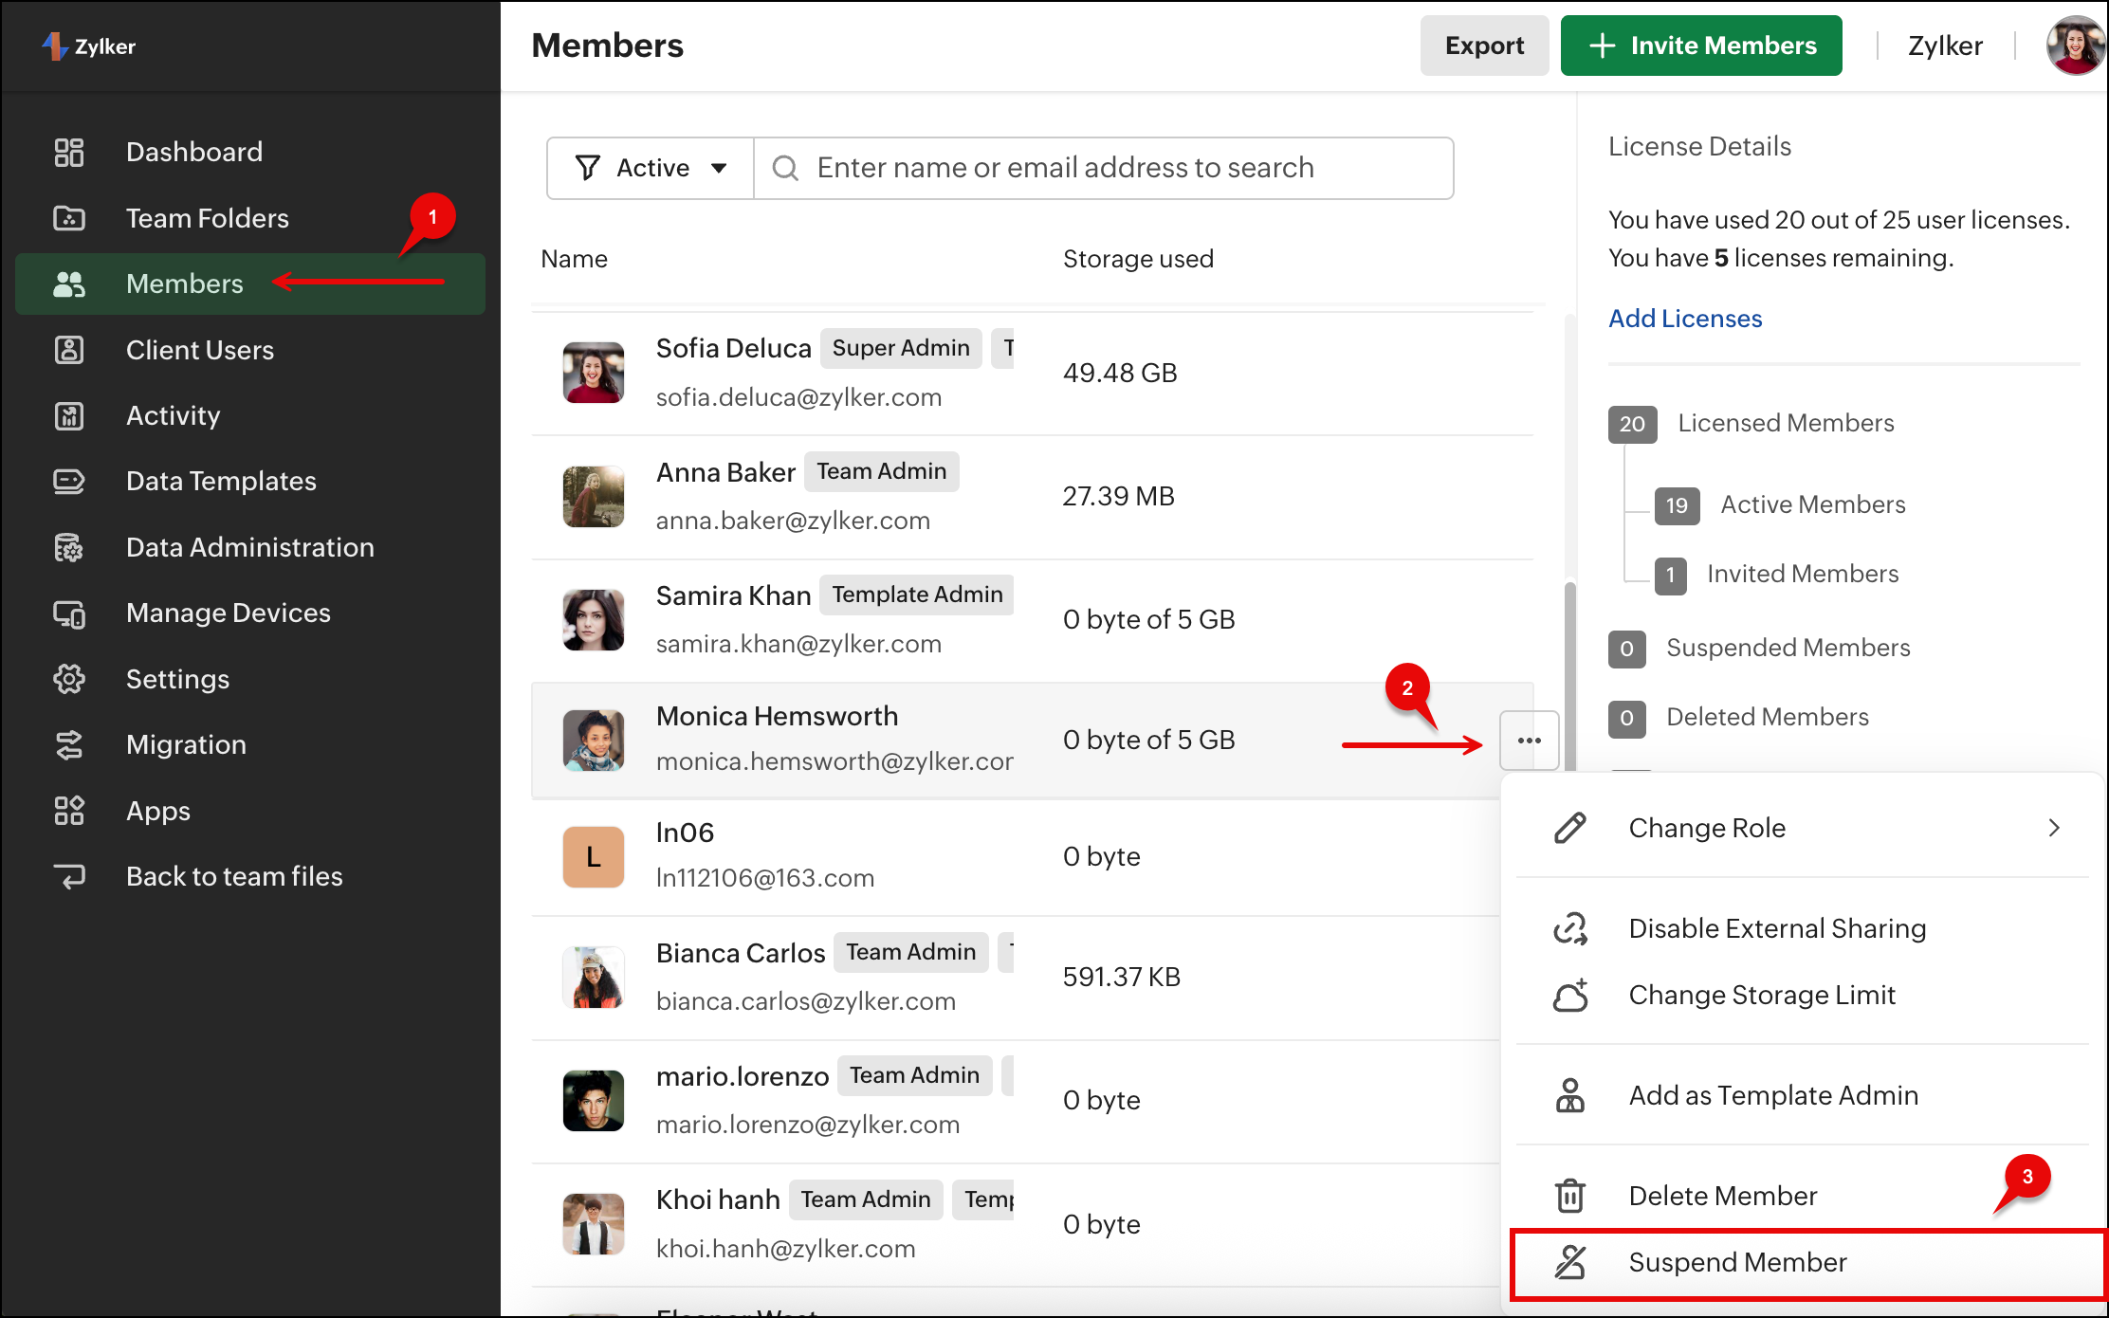Select Disable External Sharing option

1776,928
